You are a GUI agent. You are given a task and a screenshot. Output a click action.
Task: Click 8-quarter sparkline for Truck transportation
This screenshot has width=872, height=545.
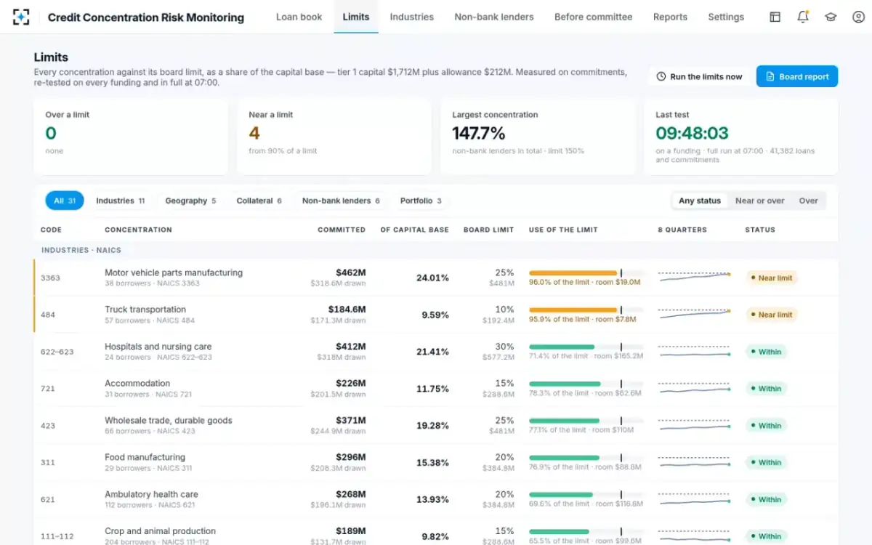click(694, 313)
